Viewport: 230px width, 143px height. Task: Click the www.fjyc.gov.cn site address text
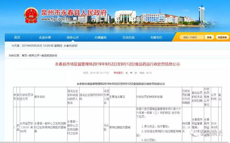[56, 19]
